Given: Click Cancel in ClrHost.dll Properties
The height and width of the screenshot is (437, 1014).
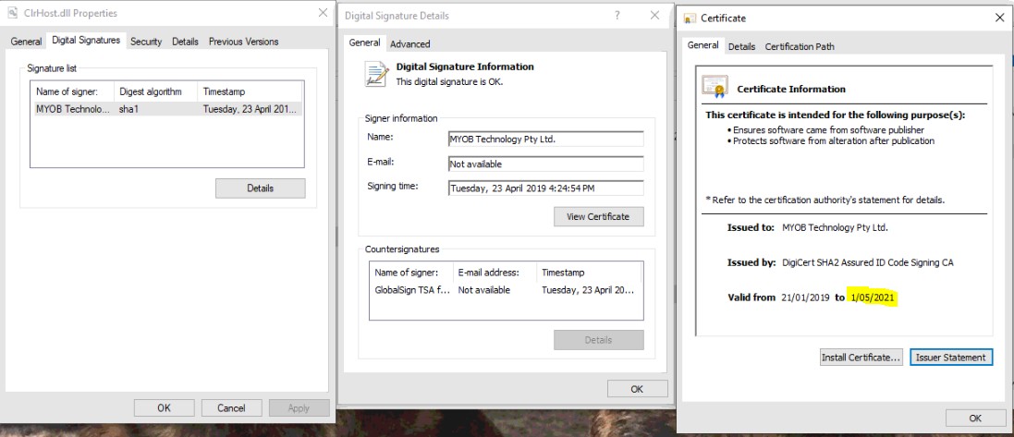Looking at the screenshot, I should click(x=231, y=408).
